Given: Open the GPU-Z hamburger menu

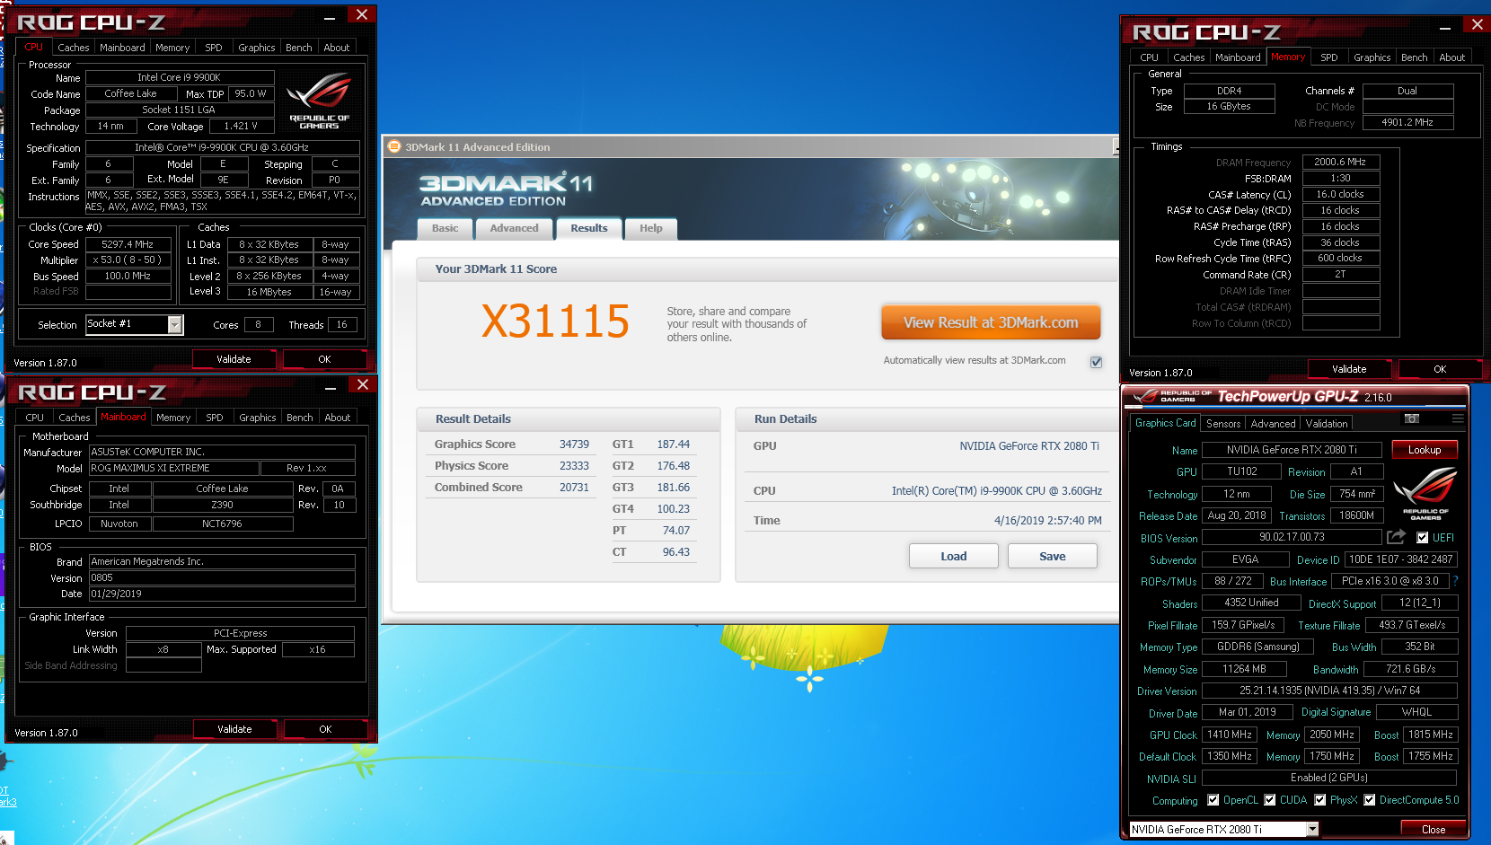Looking at the screenshot, I should click(x=1458, y=418).
